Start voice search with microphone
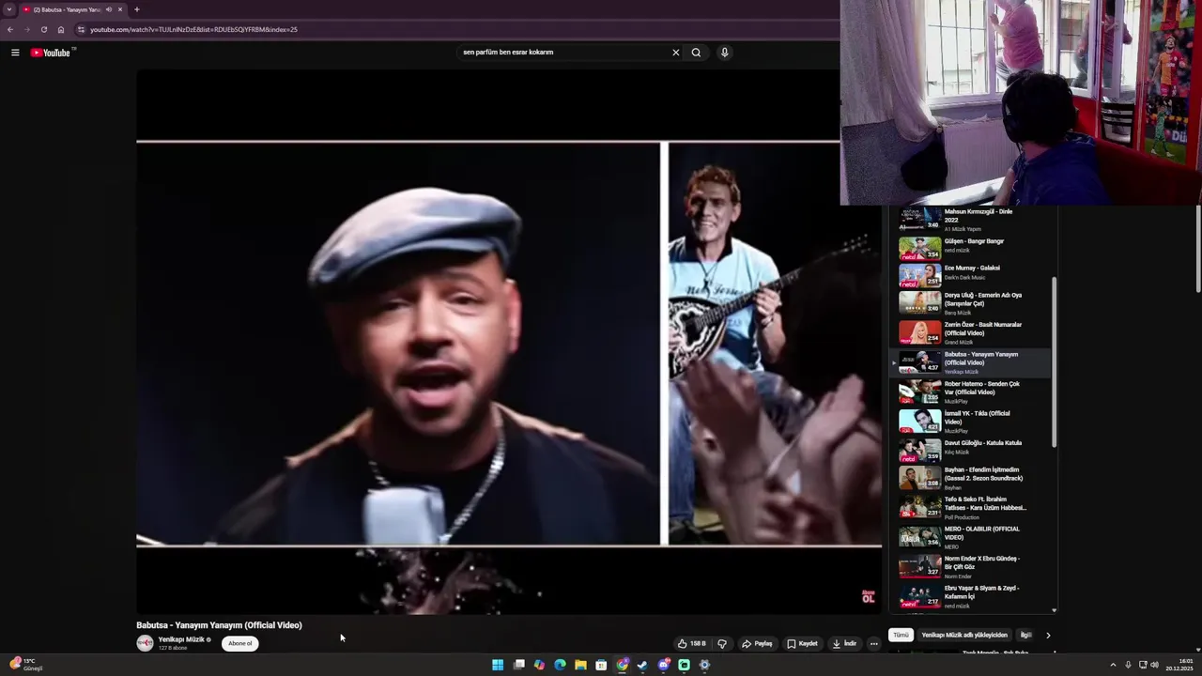The width and height of the screenshot is (1202, 676). (724, 53)
